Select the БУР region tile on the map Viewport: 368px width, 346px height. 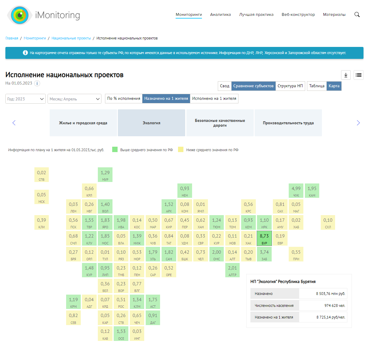(x=264, y=238)
